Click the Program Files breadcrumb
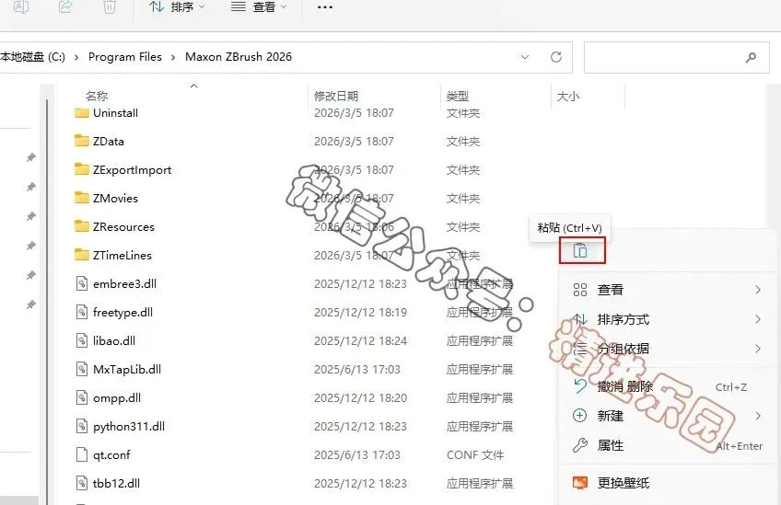Viewport: 781px width, 505px height. [125, 57]
